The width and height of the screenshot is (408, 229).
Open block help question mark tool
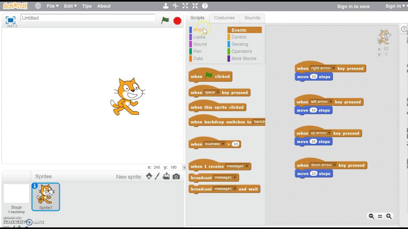click(x=205, y=6)
